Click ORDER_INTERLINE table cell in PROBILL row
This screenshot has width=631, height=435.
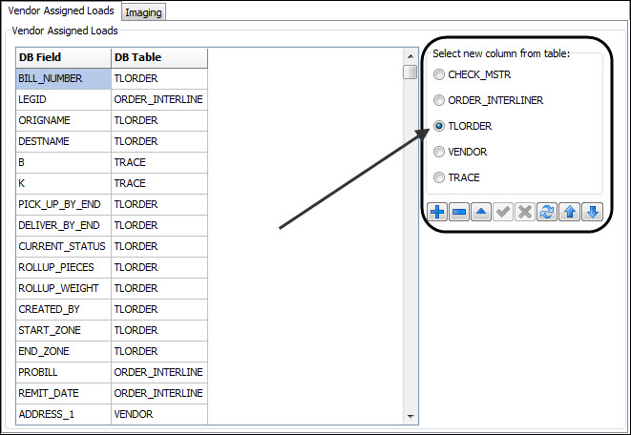click(159, 372)
